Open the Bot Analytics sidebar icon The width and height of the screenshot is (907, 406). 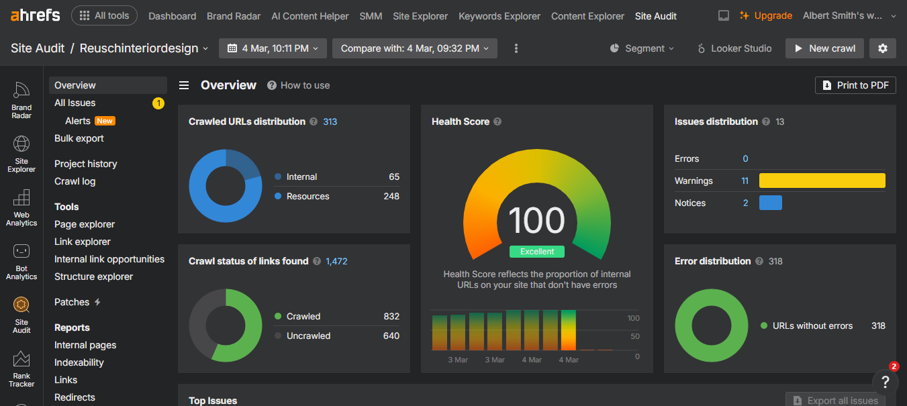(21, 262)
